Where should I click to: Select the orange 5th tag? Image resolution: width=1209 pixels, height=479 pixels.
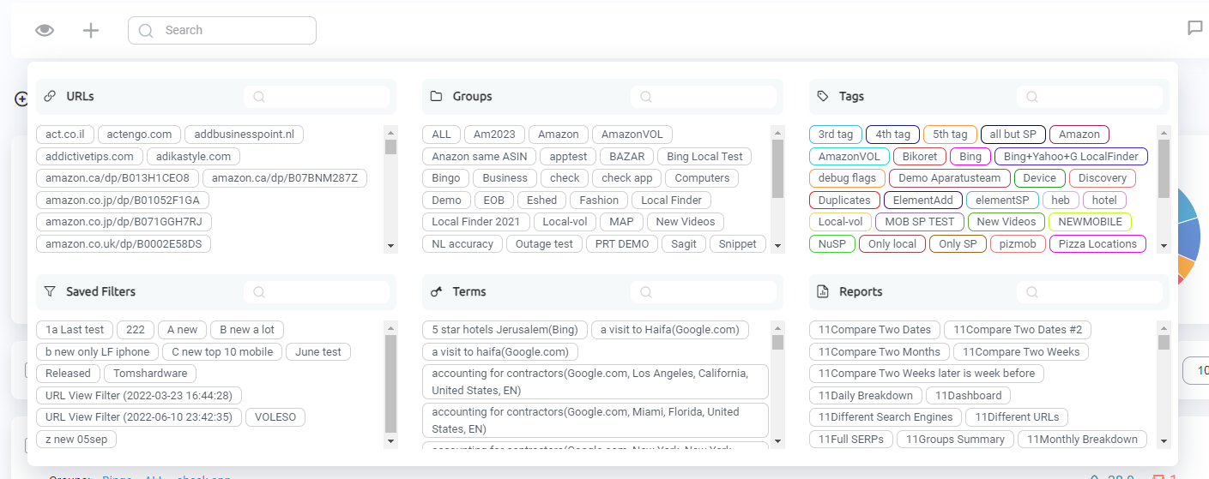coord(950,135)
